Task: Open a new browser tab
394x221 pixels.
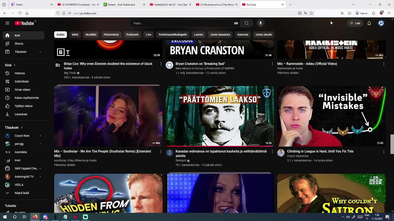Action: click(x=290, y=5)
